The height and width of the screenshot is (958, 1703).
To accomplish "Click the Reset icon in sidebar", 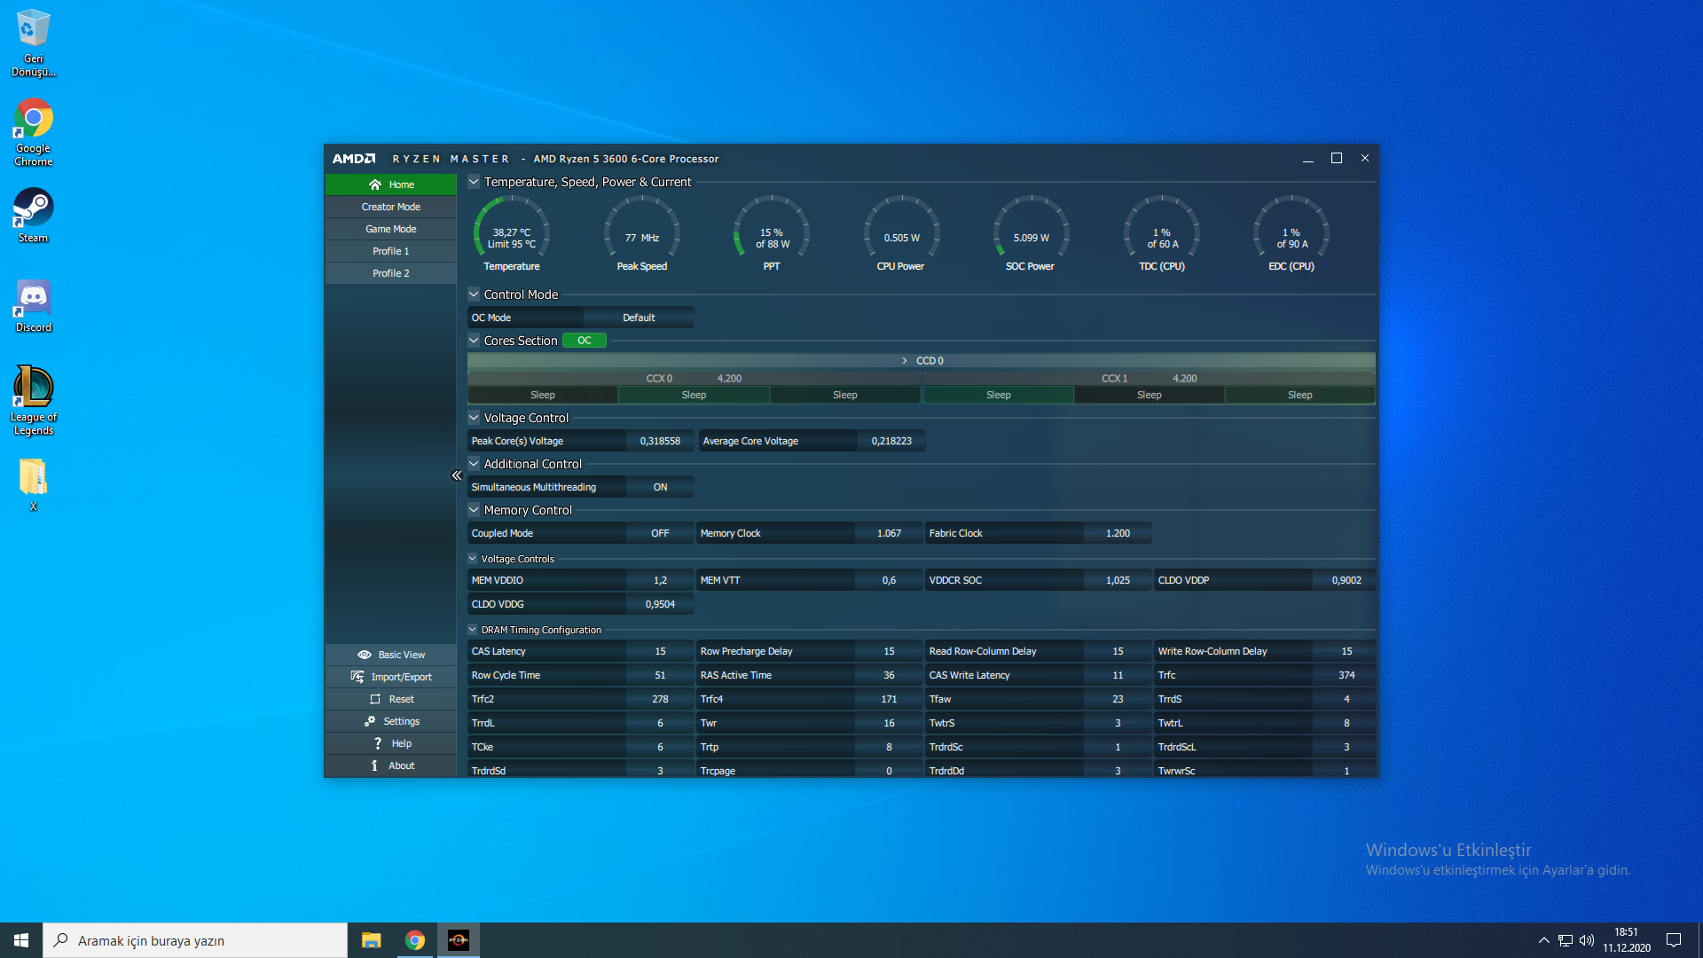I will [375, 699].
